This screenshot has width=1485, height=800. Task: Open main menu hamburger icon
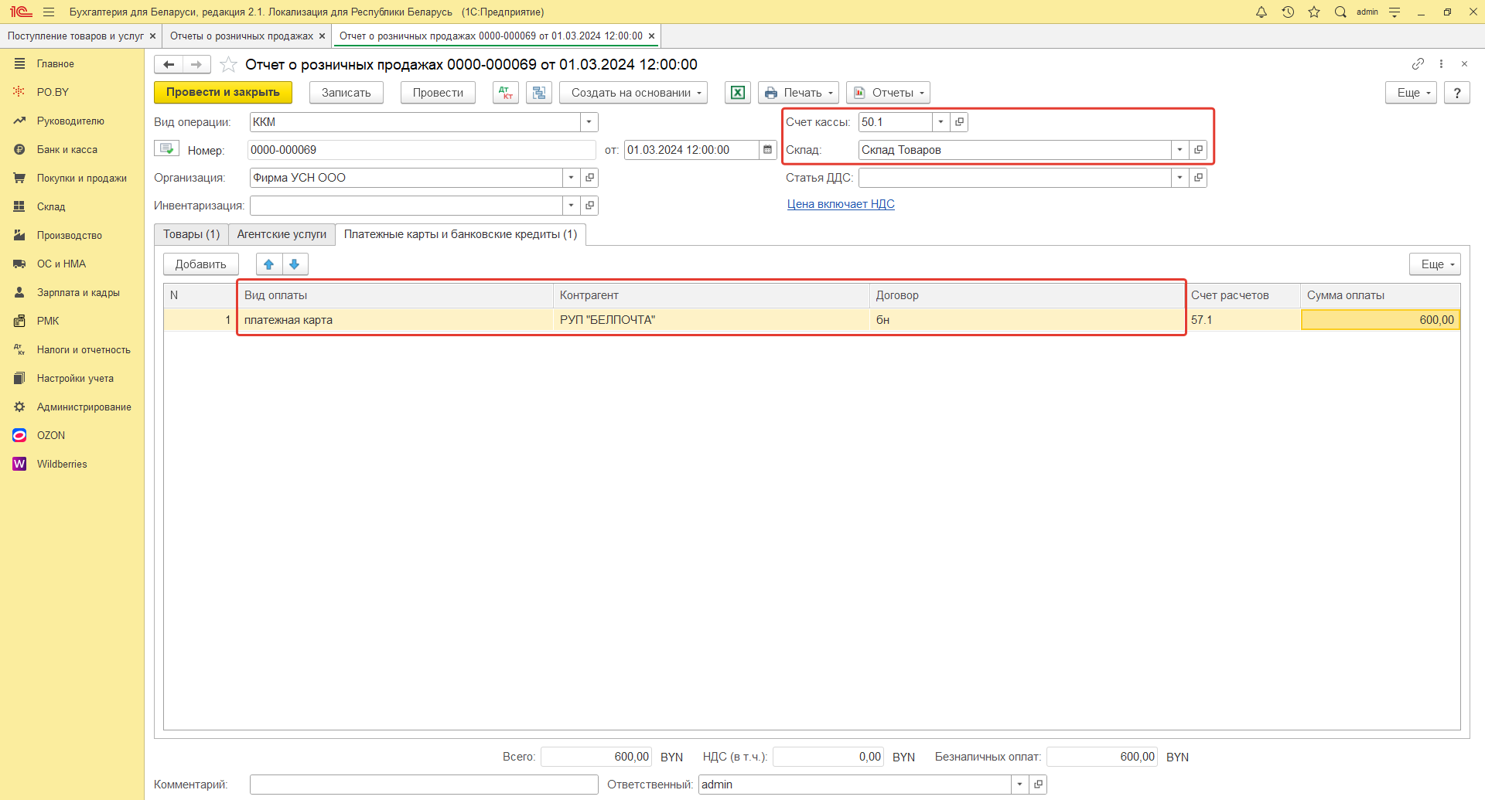[x=49, y=12]
